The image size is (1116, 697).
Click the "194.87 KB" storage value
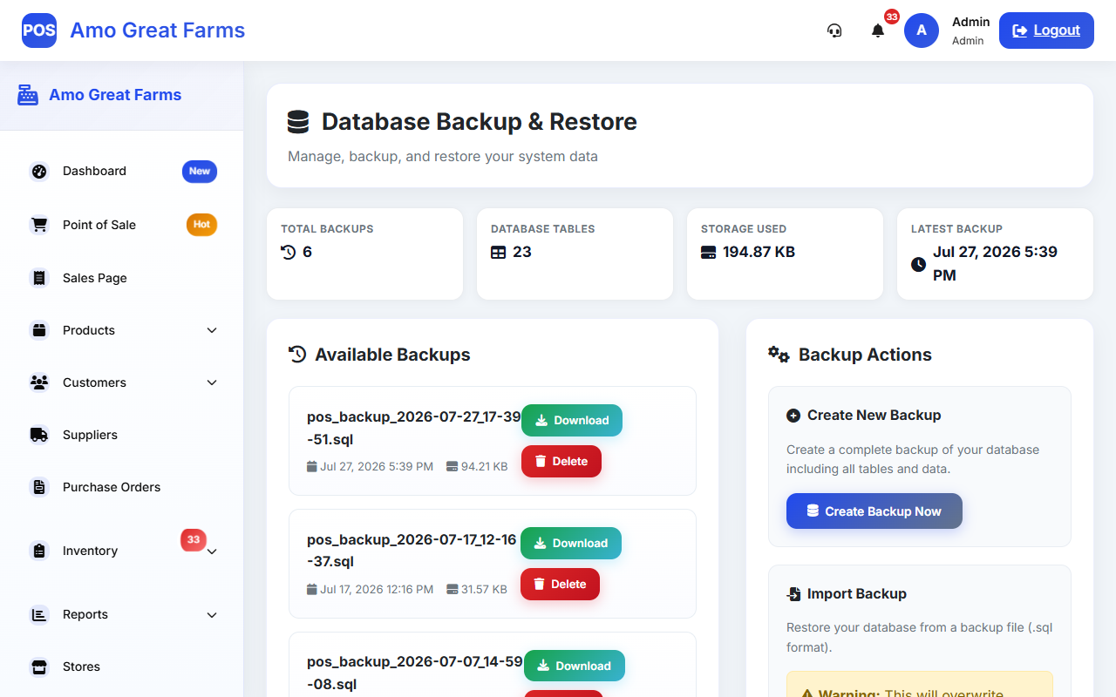759,252
